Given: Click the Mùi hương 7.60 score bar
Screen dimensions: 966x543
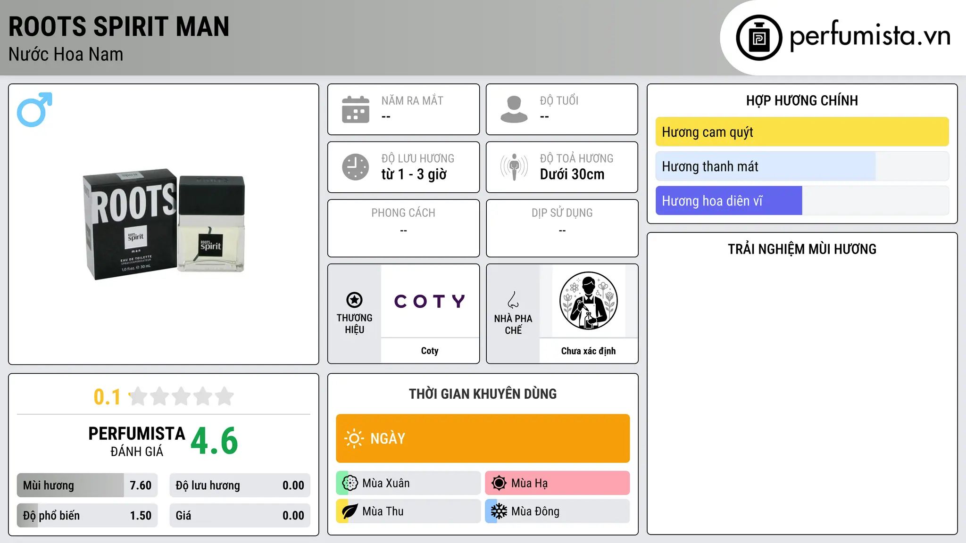Looking at the screenshot, I should point(87,485).
